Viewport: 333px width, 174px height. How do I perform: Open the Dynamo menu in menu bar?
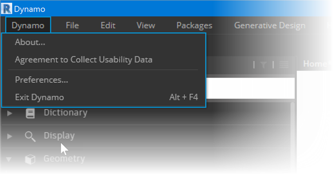click(28, 25)
